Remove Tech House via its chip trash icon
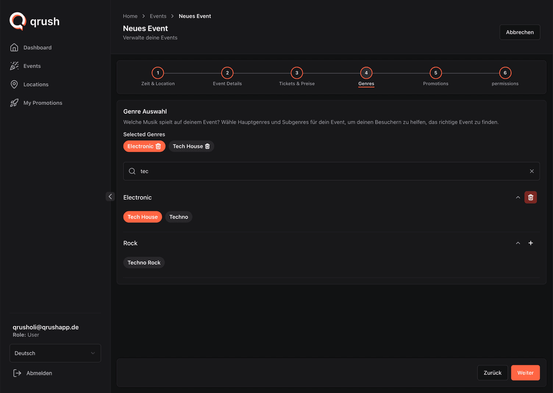Screen dimensions: 553x393 point(207,146)
